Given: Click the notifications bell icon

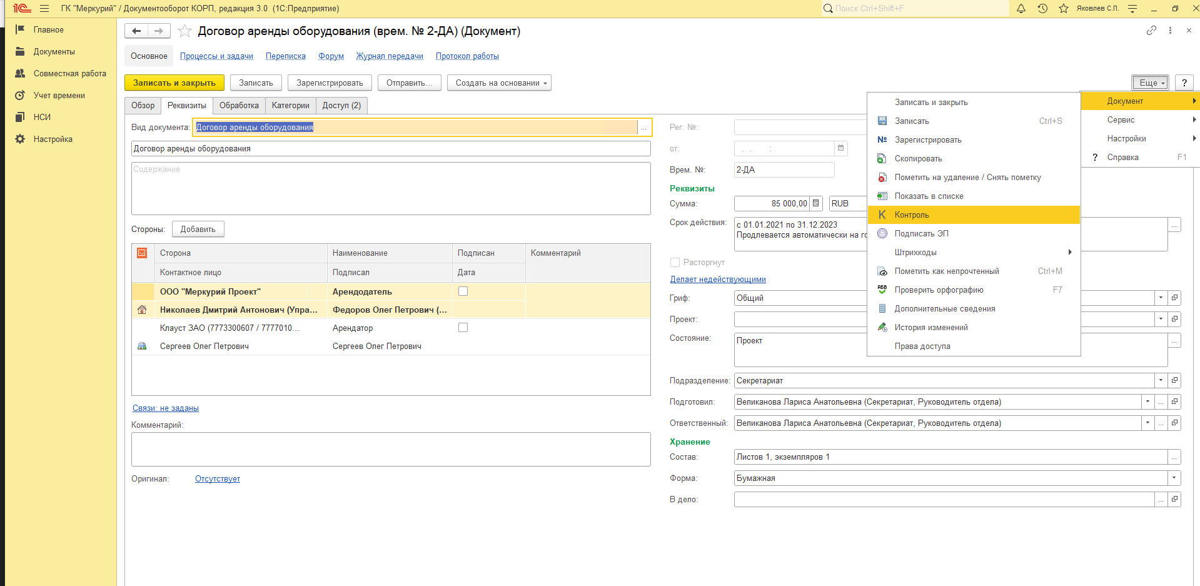Looking at the screenshot, I should pos(1021,9).
